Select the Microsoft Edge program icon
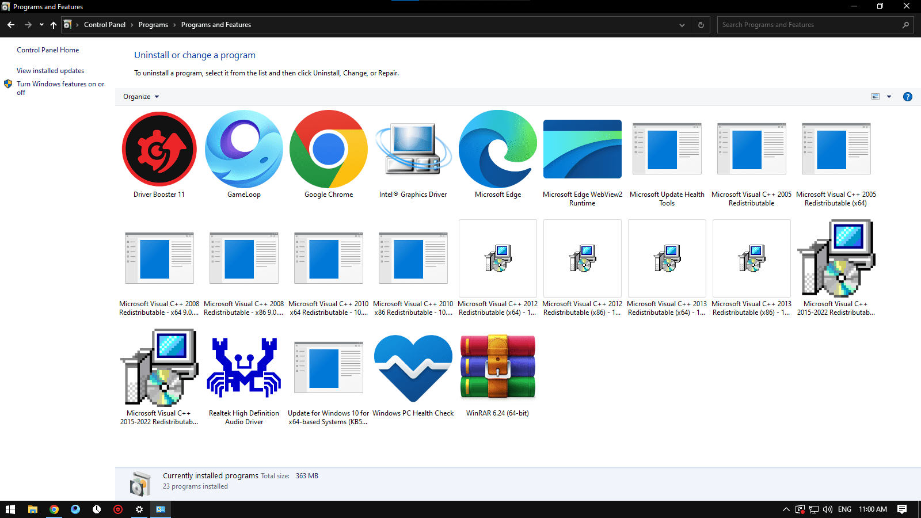Screen dimensions: 921x518 click(x=498, y=149)
